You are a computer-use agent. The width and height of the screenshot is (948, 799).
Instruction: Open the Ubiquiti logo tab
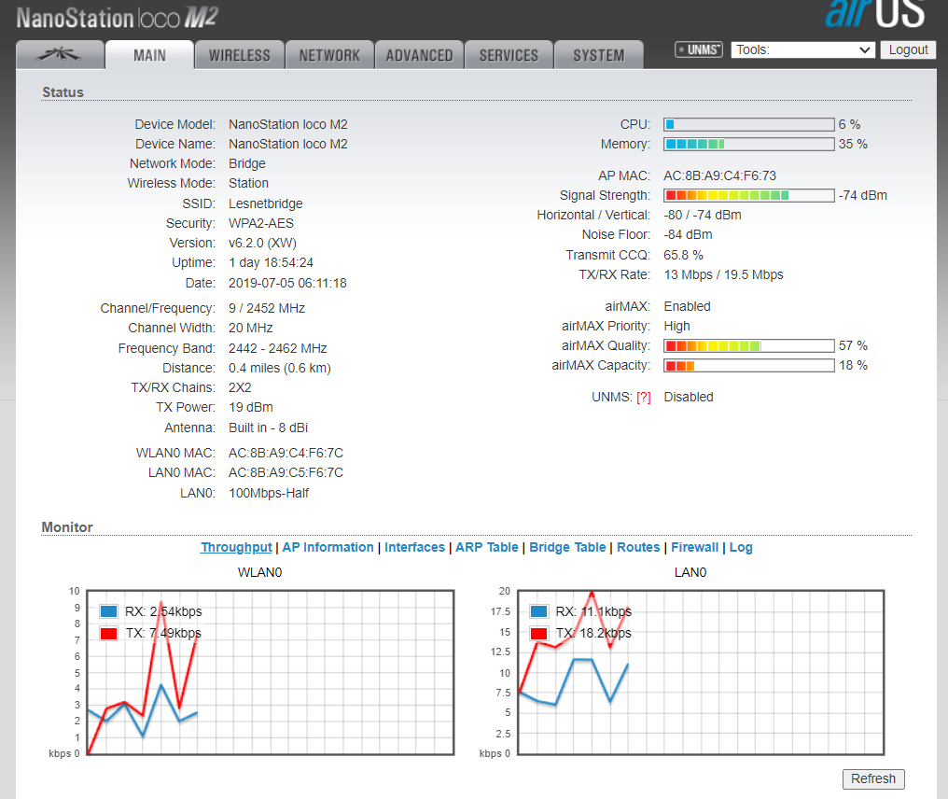60,55
